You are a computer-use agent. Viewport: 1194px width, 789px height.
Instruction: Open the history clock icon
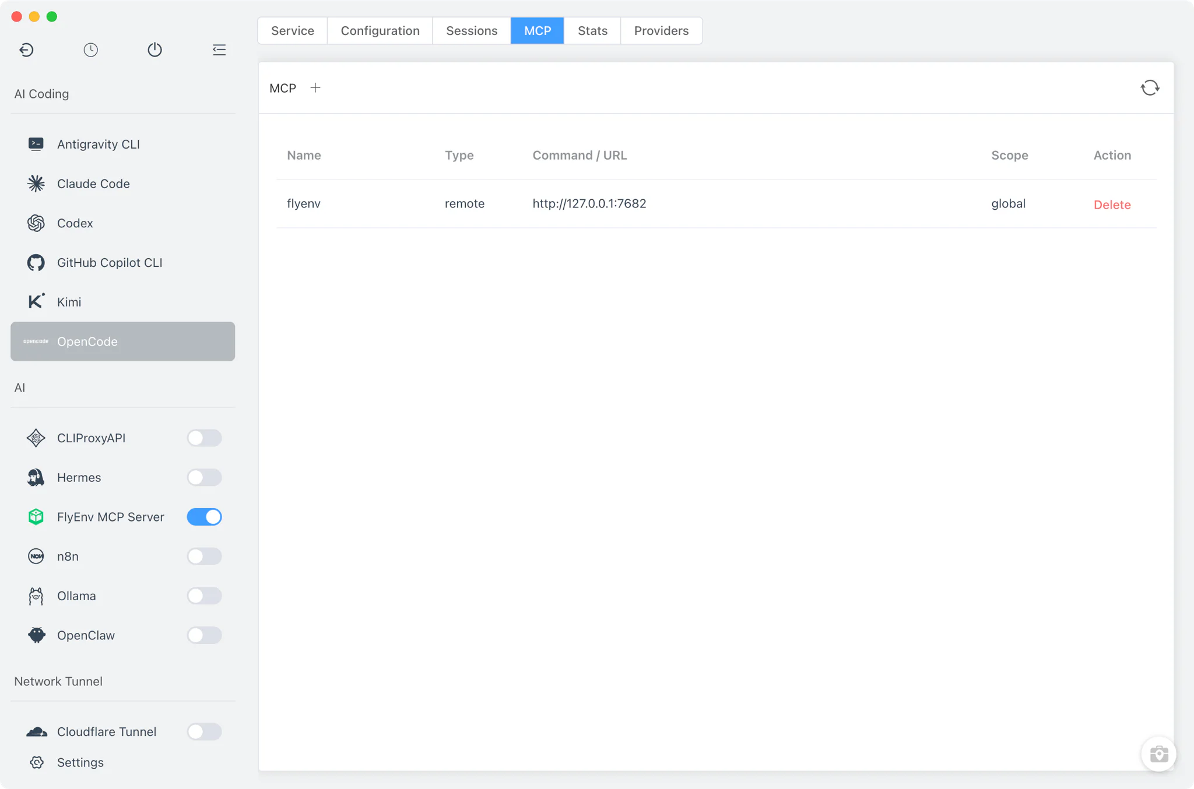coord(90,50)
